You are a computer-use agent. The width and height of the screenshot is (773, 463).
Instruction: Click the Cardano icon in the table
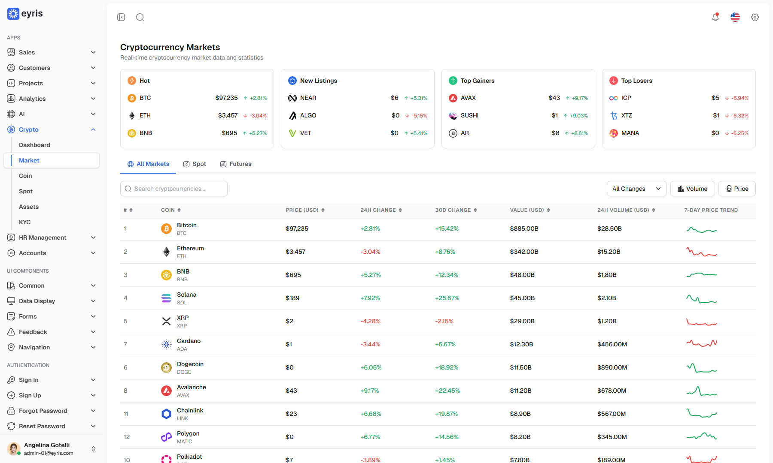[166, 345]
